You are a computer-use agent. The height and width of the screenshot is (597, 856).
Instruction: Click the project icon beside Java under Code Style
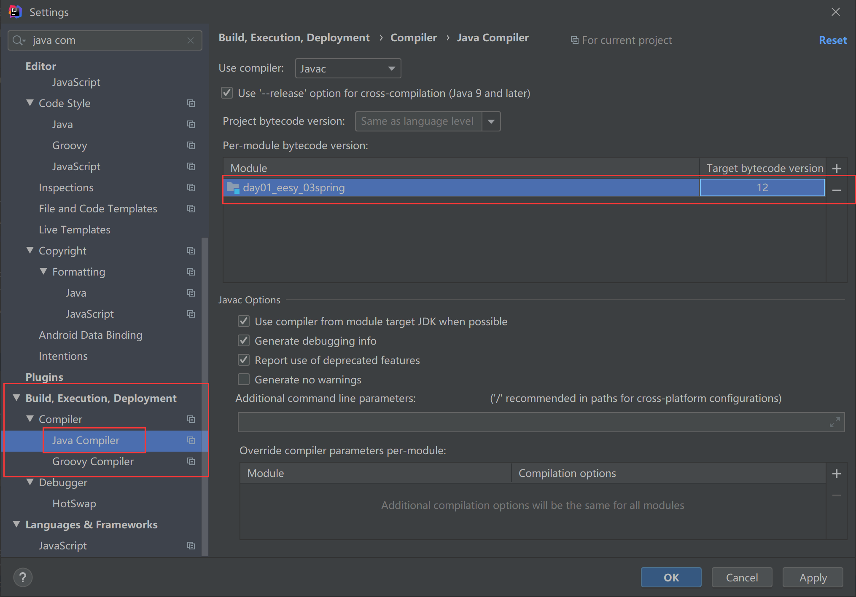191,124
